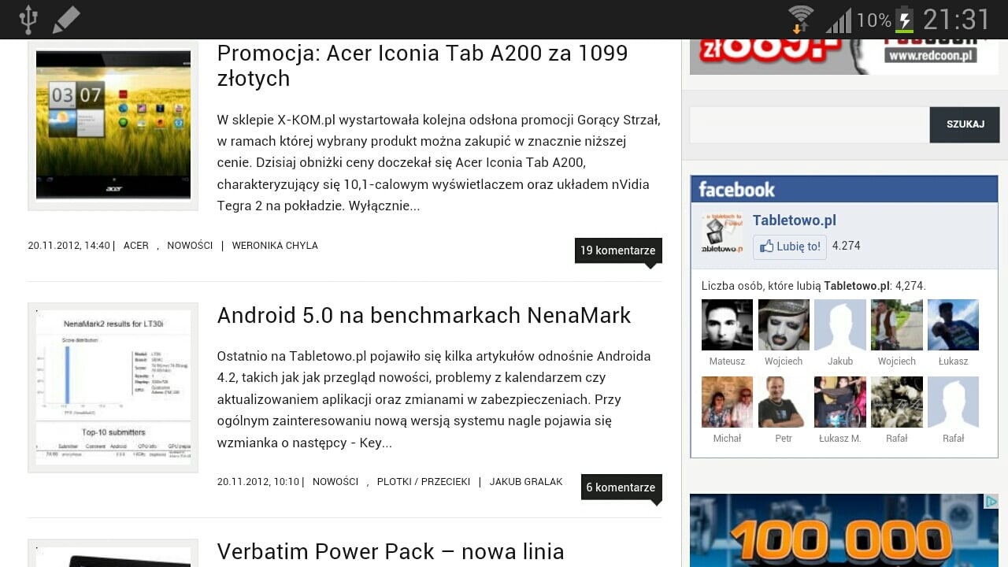
Task: Open second Wojciech's outdoor profile picture
Action: [897, 324]
